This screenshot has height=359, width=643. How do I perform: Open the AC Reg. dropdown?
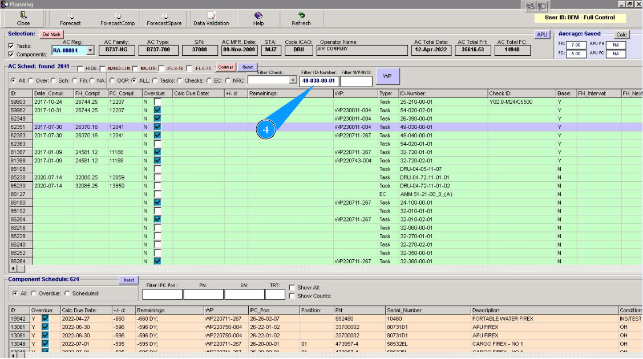pyautogui.click(x=90, y=50)
